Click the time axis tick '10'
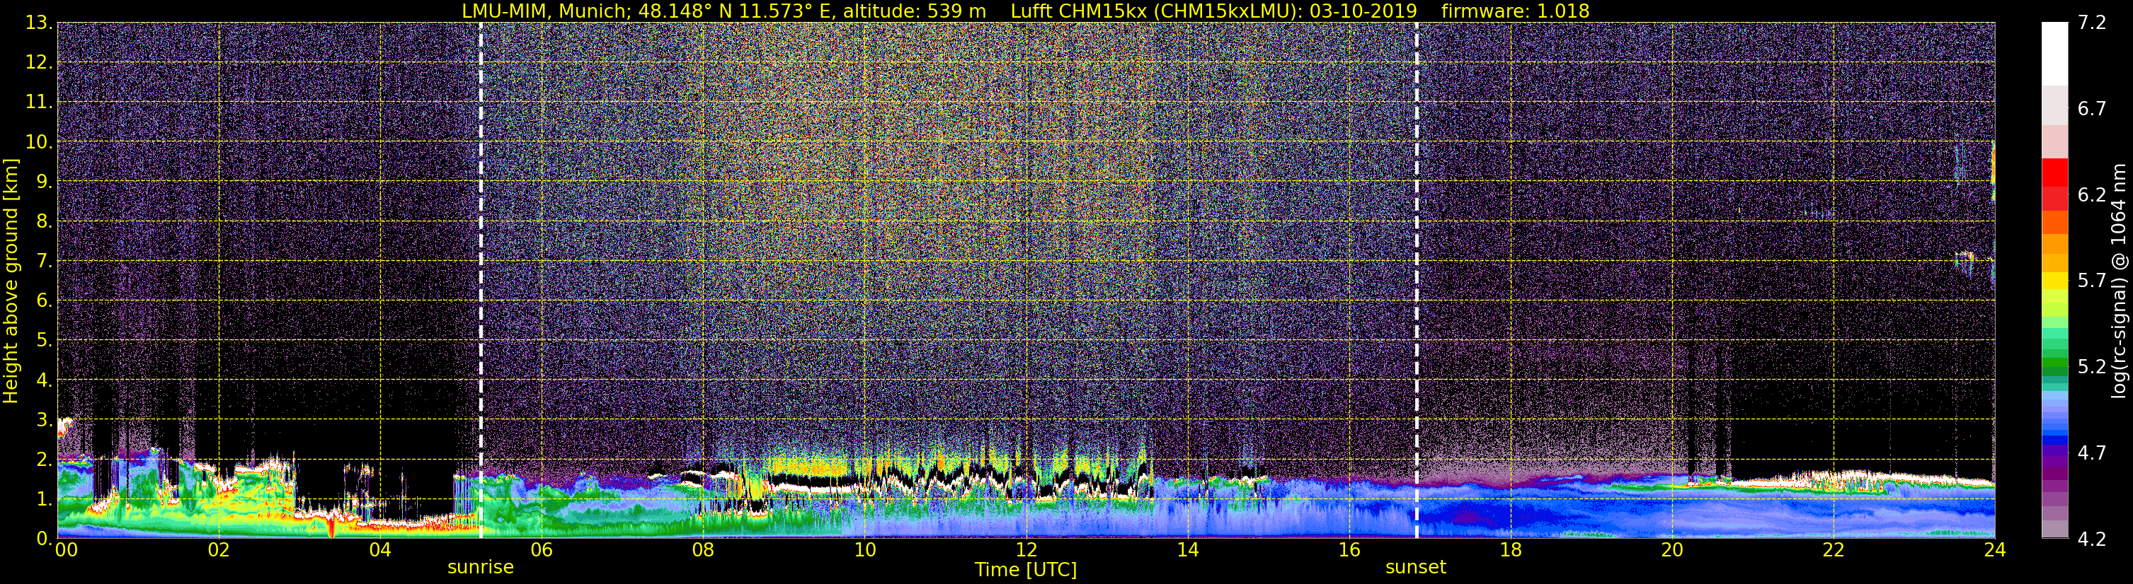The height and width of the screenshot is (584, 2133). [x=864, y=550]
